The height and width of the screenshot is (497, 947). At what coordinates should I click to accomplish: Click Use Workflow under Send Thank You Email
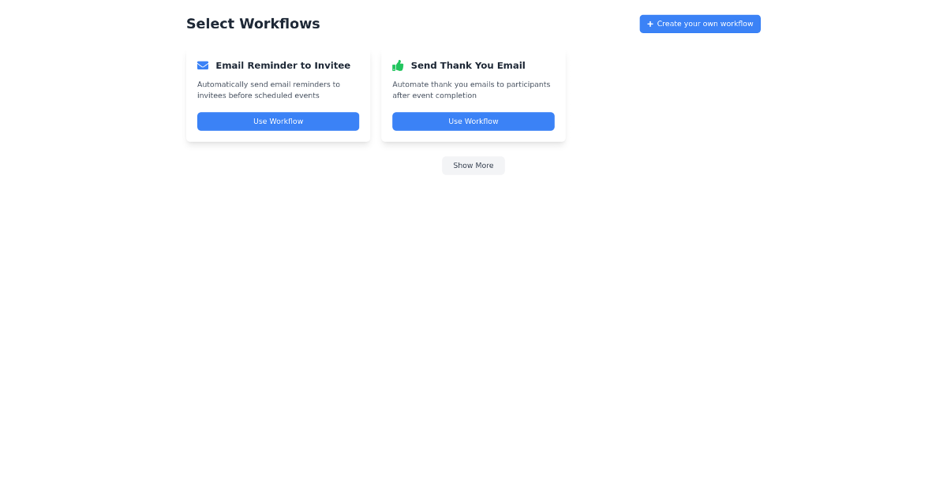point(473,121)
